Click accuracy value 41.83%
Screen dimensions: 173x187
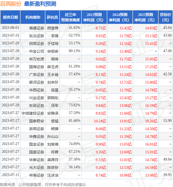[74, 28]
